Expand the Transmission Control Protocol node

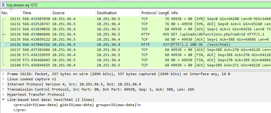[3, 89]
